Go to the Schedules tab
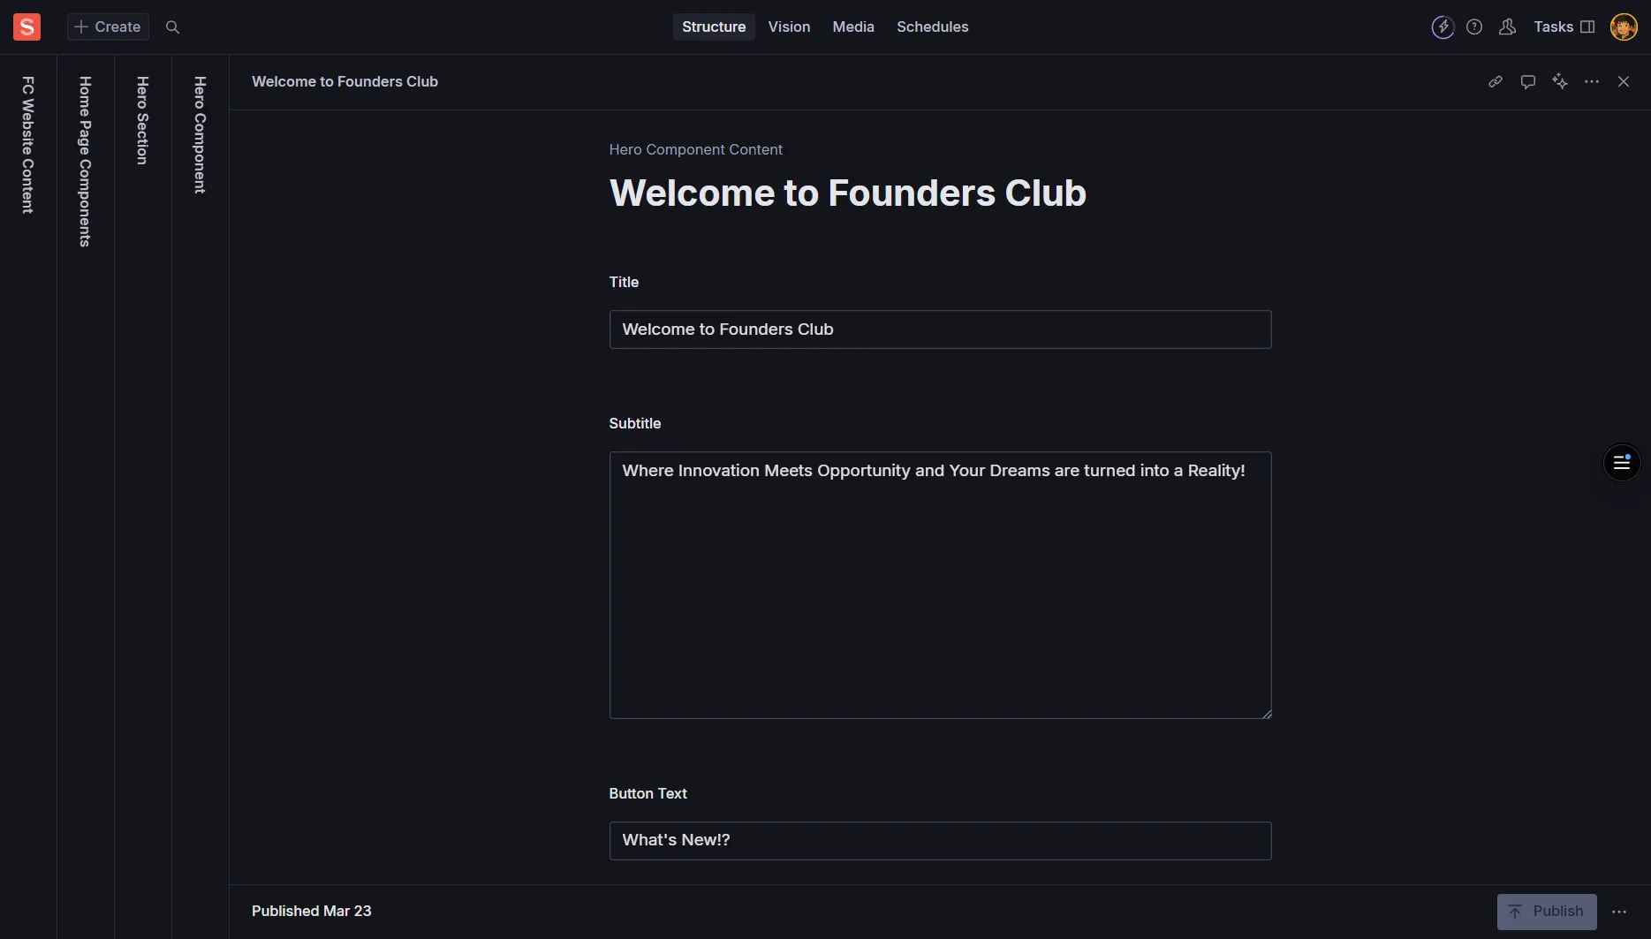Screen dimensions: 1651x939 point(932,27)
